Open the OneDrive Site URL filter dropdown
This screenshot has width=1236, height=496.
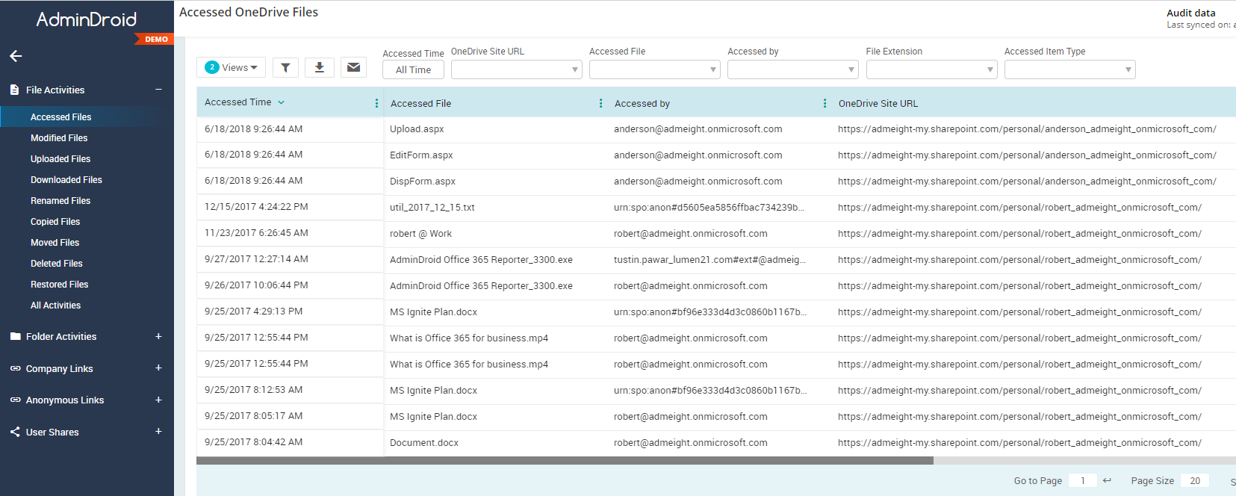pyautogui.click(x=516, y=70)
